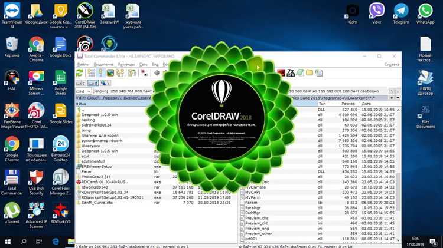Open the Файлы menu
This screenshot has width=443, height=248.
[x=83, y=65]
